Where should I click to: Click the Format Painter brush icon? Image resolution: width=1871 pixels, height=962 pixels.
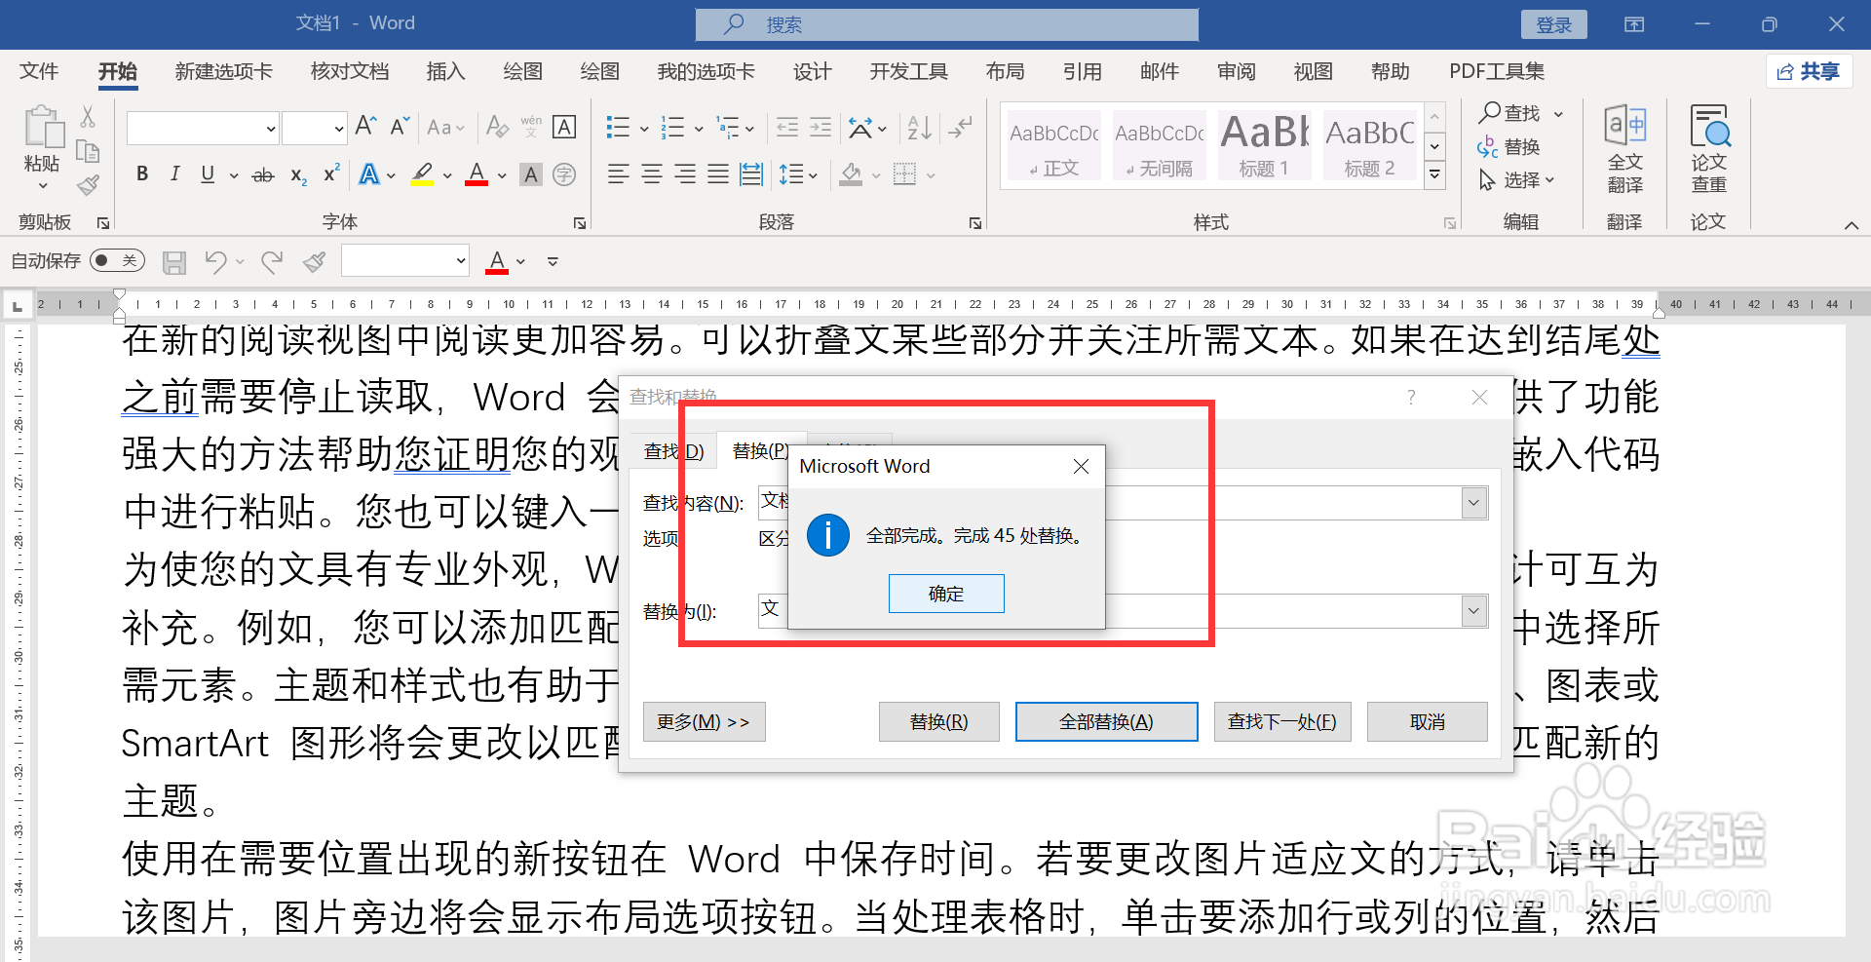88,185
